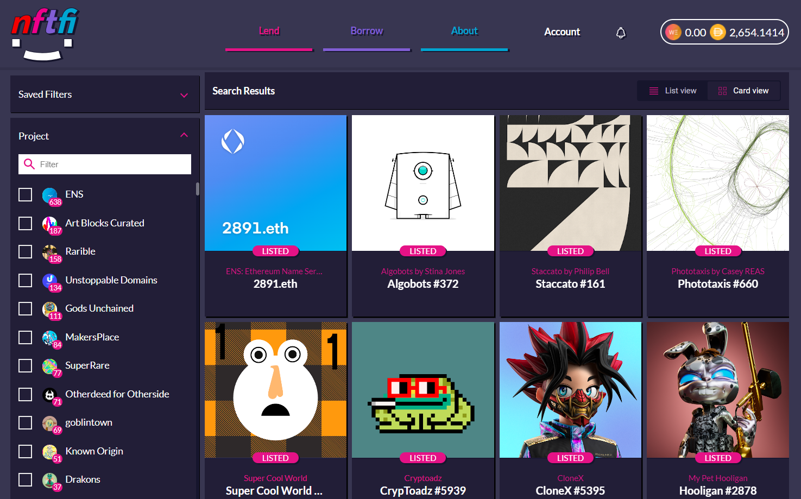Image resolution: width=801 pixels, height=499 pixels.
Task: Click the Art Blocks Curated project icon
Action: coord(50,224)
